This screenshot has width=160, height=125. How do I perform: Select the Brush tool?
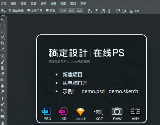pyautogui.click(x=2, y=62)
